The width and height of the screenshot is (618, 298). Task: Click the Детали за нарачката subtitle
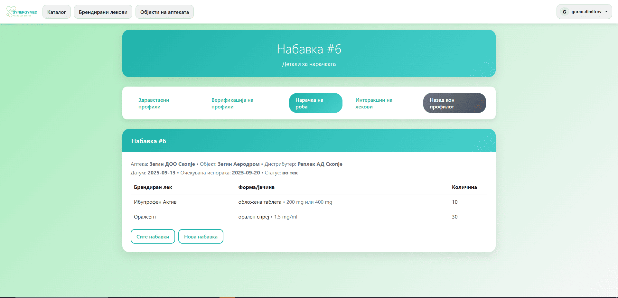tap(309, 64)
